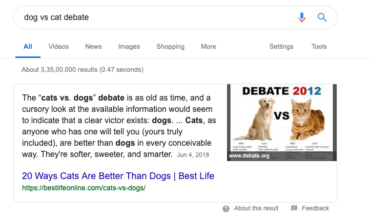The height and width of the screenshot is (216, 370).
Task: Expand the Tools filter options
Action: pyautogui.click(x=319, y=47)
